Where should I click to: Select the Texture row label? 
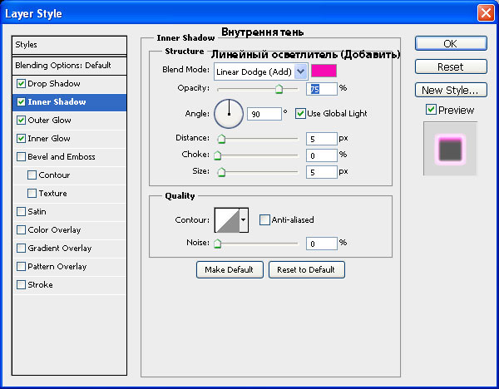(x=53, y=194)
